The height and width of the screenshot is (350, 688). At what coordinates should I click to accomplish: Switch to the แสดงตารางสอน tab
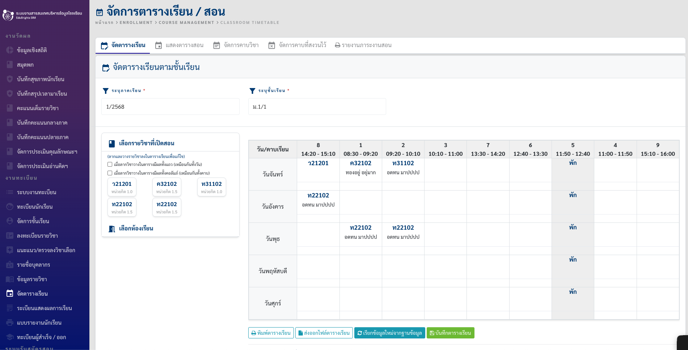pyautogui.click(x=180, y=45)
